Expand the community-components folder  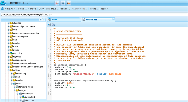point(8,26)
